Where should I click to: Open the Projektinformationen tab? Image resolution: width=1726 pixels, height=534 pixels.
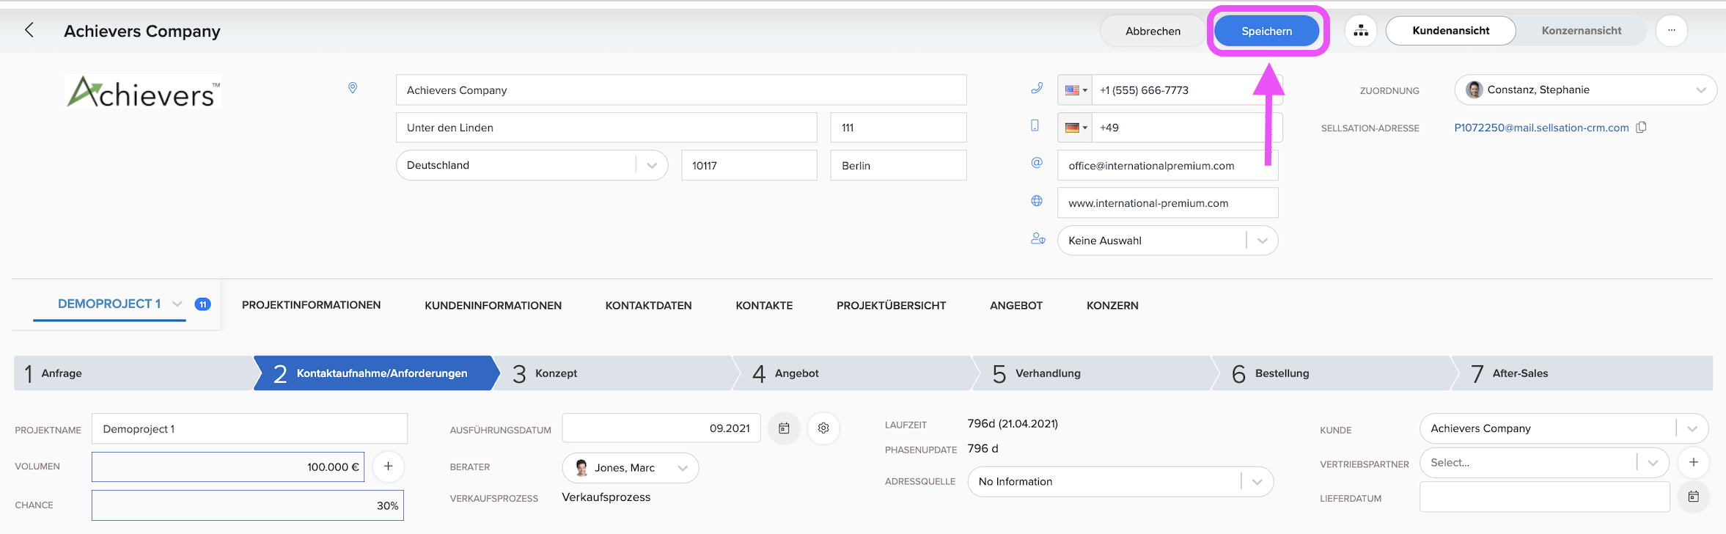point(311,305)
